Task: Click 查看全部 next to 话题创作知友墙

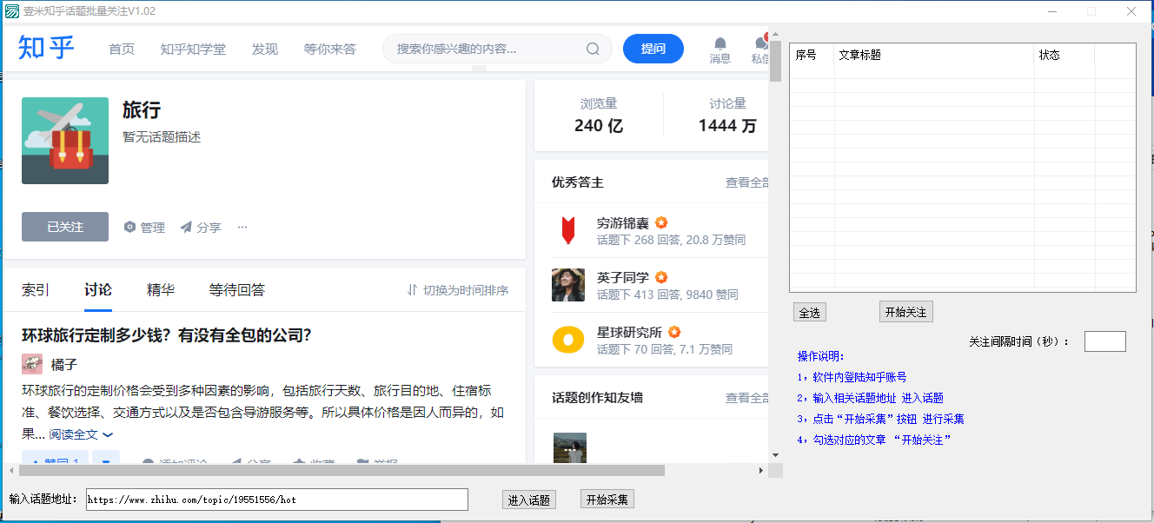Action: (747, 398)
